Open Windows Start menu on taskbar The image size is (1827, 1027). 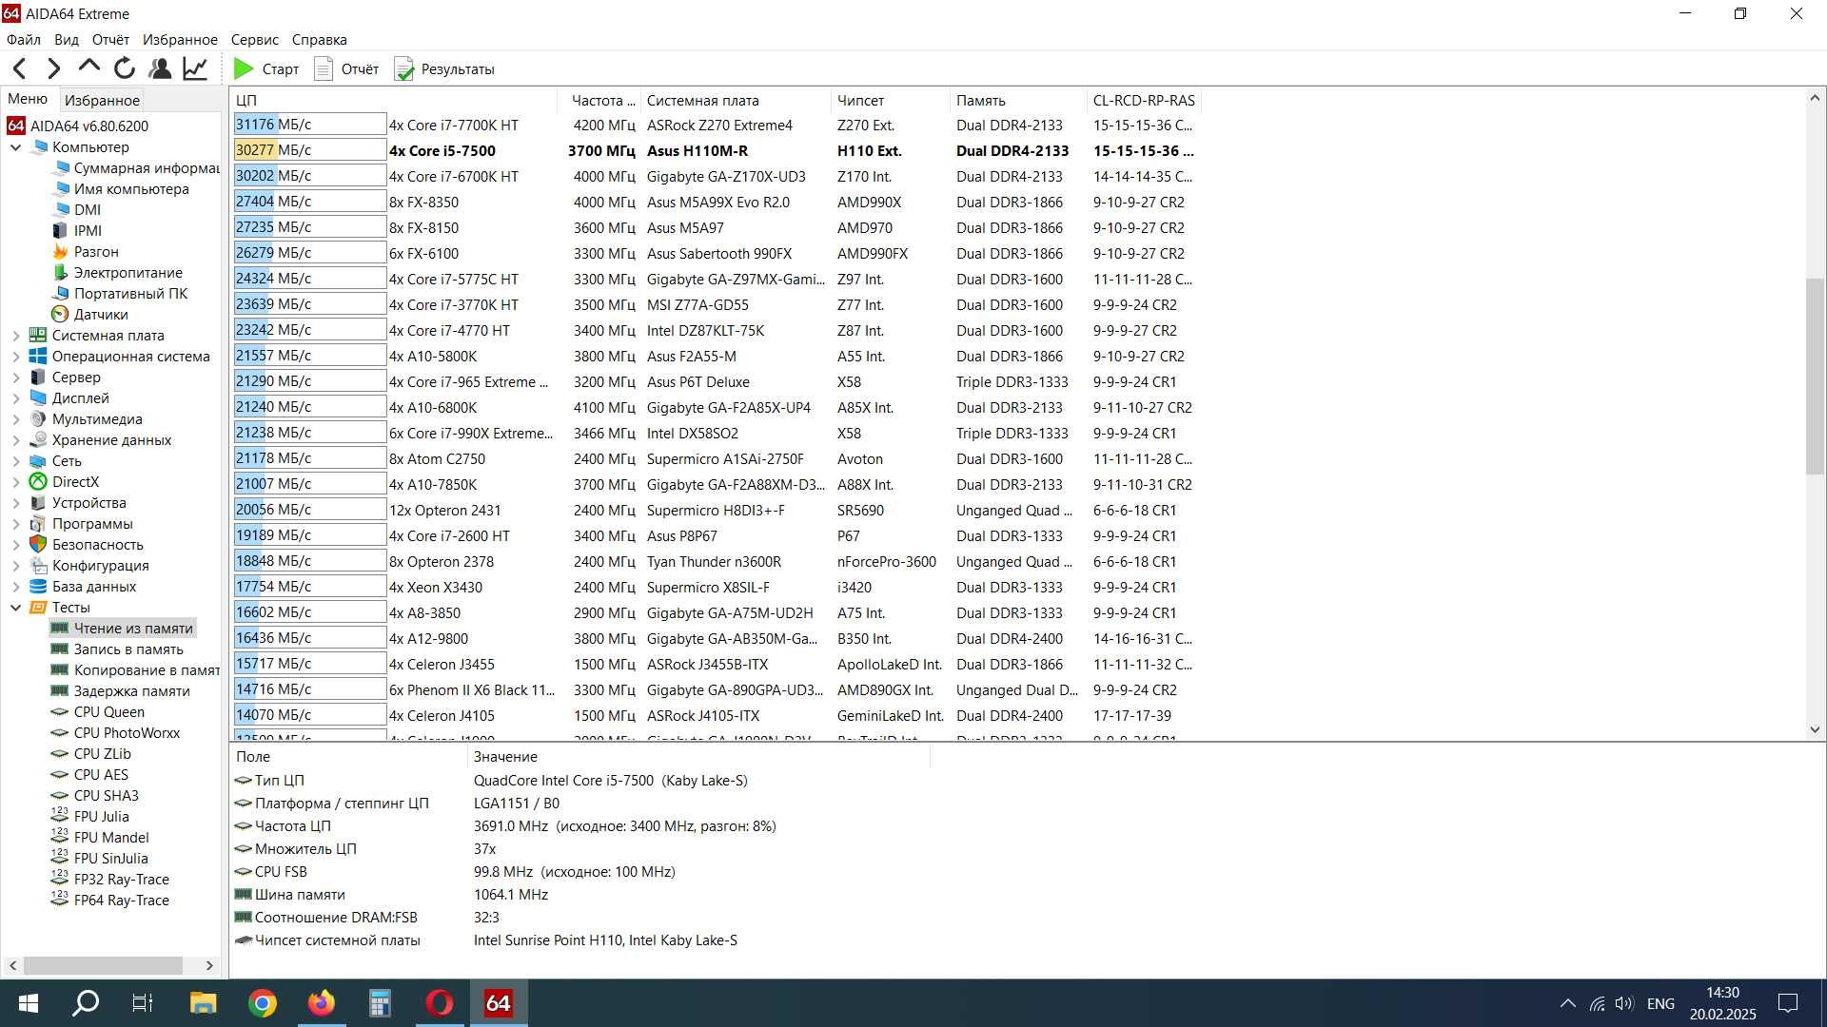coord(29,1003)
